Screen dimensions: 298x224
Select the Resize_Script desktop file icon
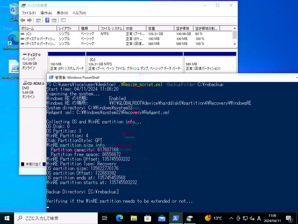pyautogui.click(x=12, y=69)
